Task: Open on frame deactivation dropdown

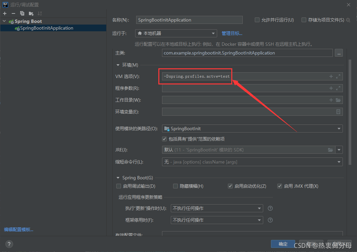Action: 217,220
